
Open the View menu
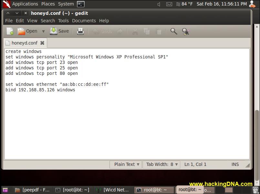tap(32, 21)
